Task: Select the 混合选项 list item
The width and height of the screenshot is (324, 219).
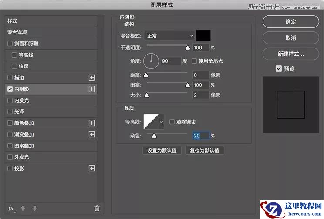Action: point(51,32)
